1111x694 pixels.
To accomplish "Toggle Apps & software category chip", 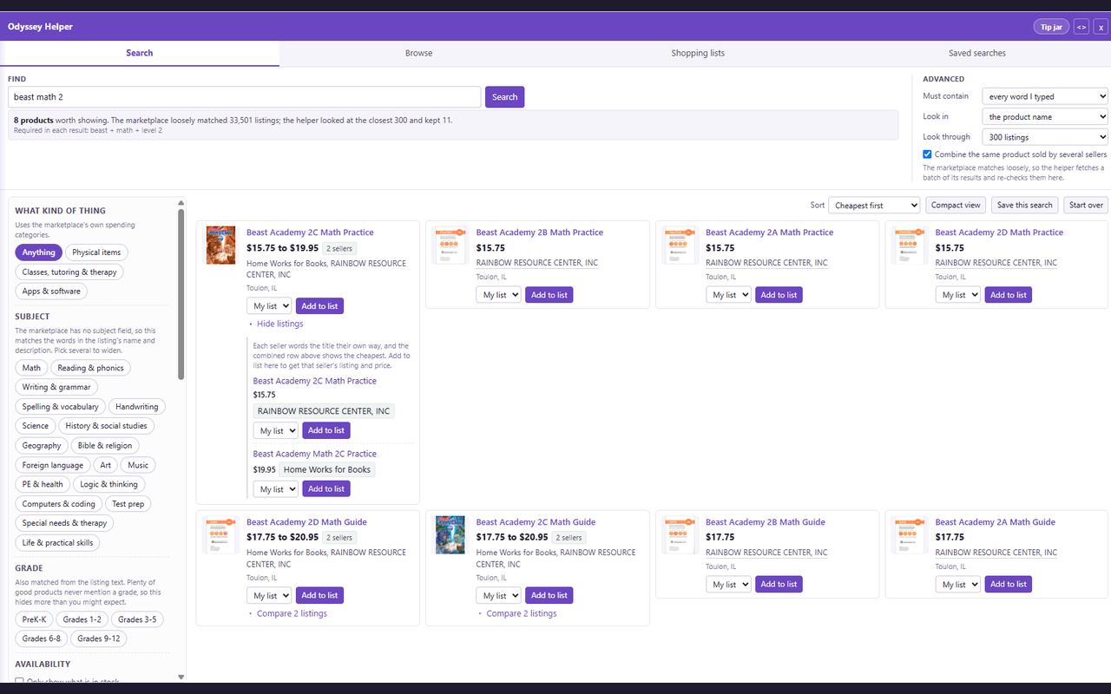I will click(x=51, y=291).
